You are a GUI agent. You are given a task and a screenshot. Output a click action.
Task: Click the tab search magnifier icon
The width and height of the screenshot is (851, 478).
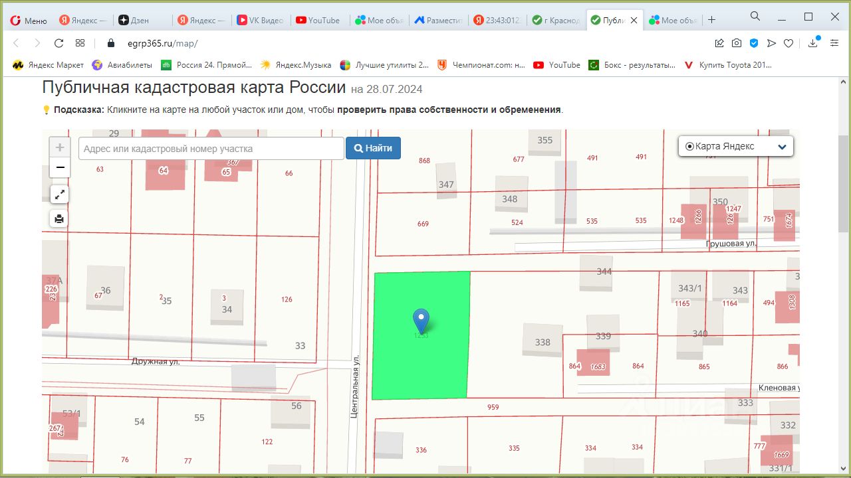755,16
